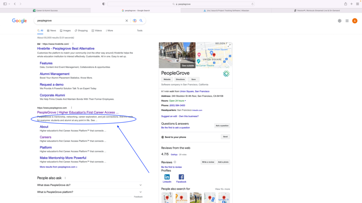This screenshot has height=203, width=362.
Task: Open Hivebrite - Peoplegrove Best Alternative link
Action: point(66,48)
